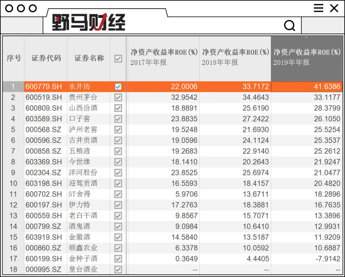Toggle the checkbox for ST舍得
Viewport: 345px width, 277px height.
click(x=118, y=194)
